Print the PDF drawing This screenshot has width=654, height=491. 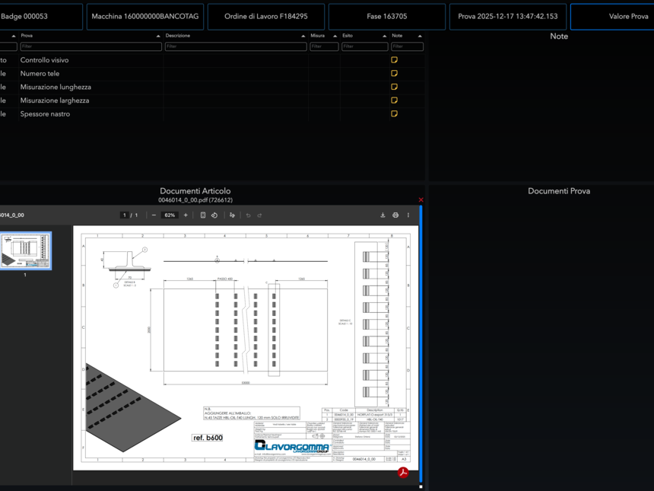pyautogui.click(x=395, y=215)
